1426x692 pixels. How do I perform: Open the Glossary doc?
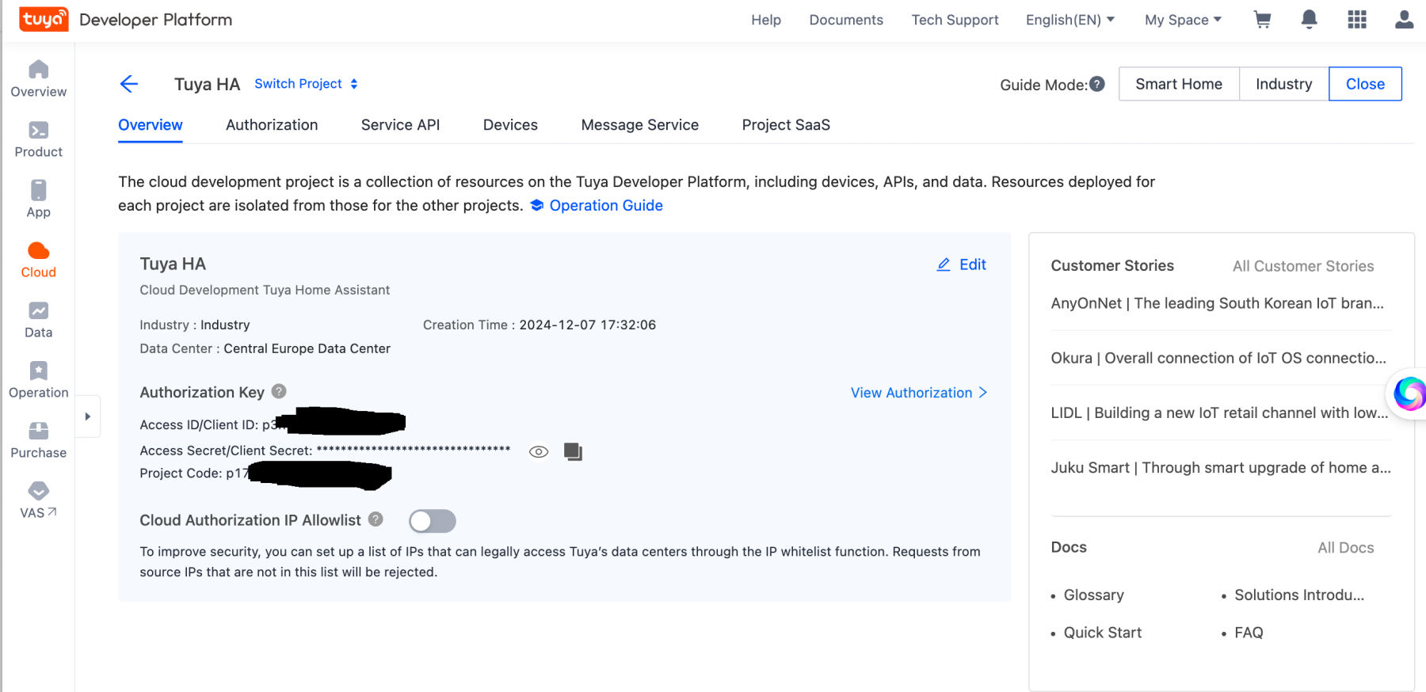coord(1093,595)
